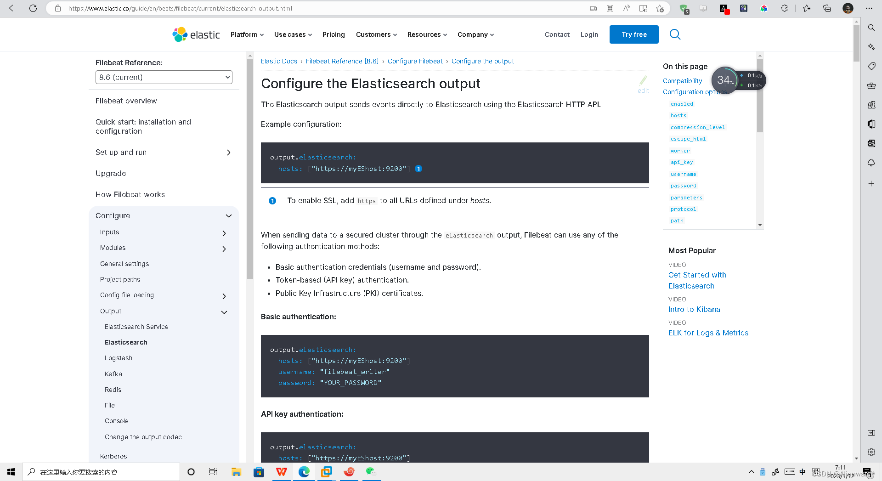Click the Windows taskbar search box
Viewport: 882px width, 481px height.
point(101,472)
